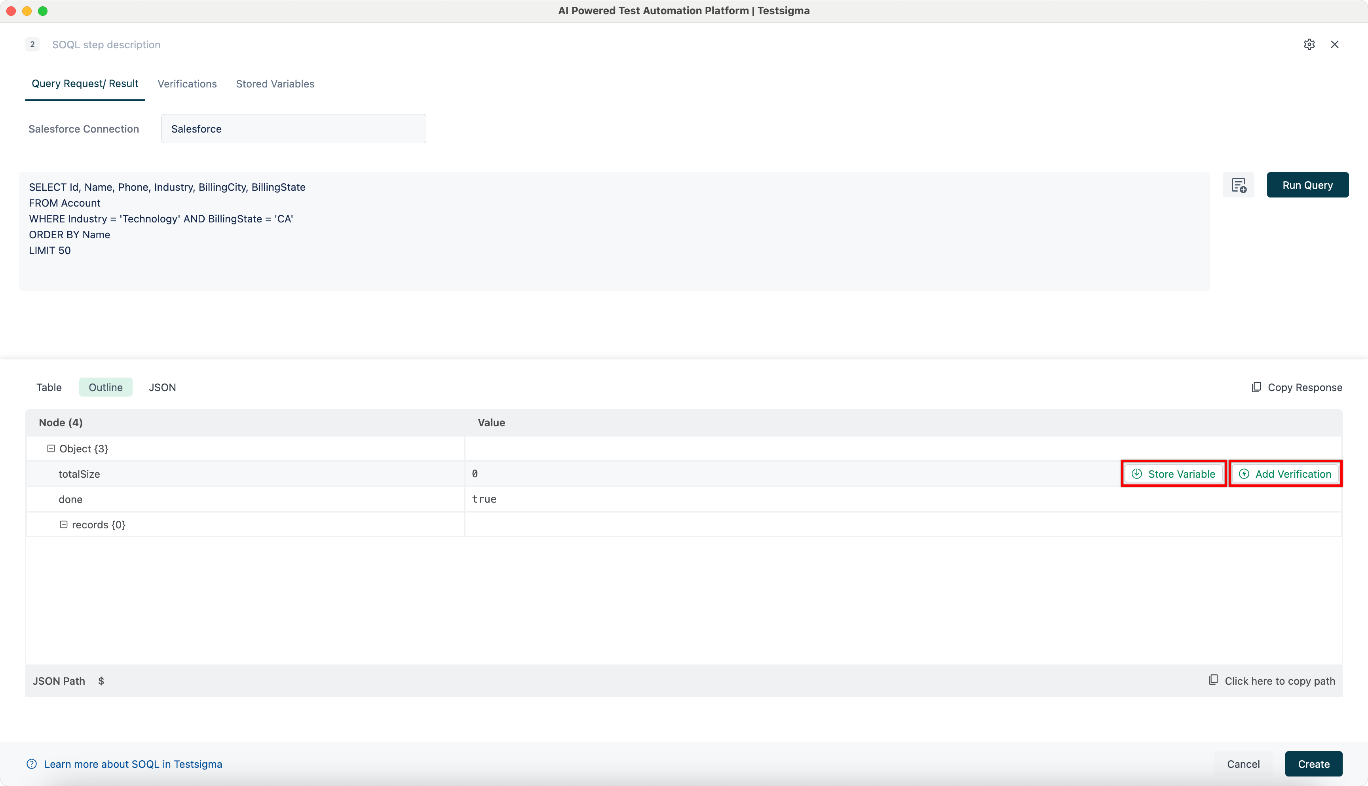
Task: Open step settings via gear icon
Action: pyautogui.click(x=1309, y=44)
